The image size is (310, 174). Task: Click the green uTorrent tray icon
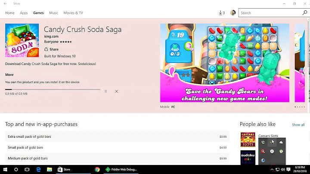coord(281,151)
